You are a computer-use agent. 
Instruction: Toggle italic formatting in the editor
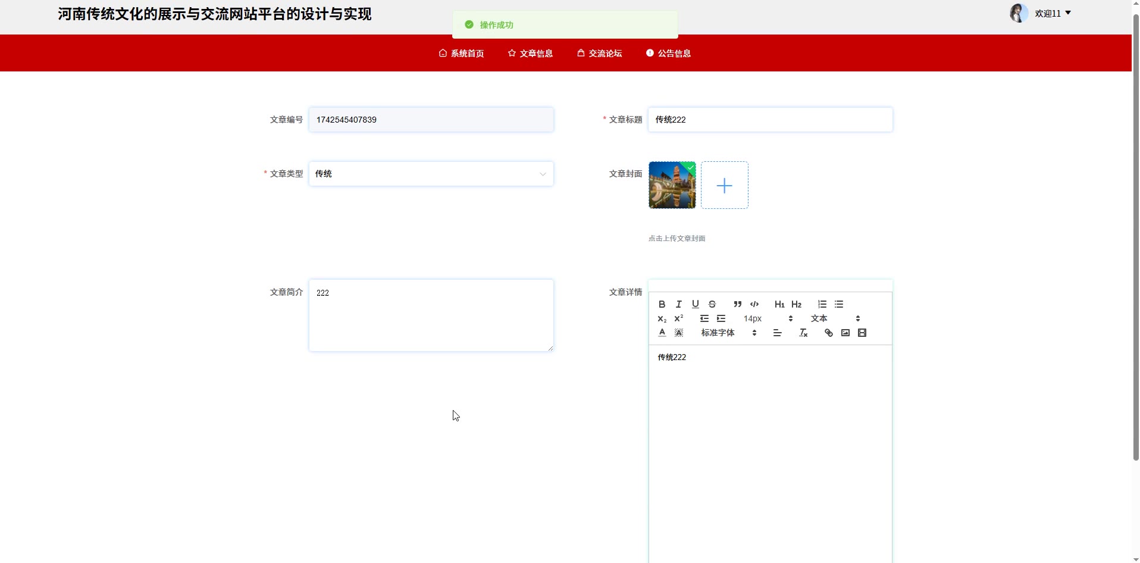[x=678, y=304]
